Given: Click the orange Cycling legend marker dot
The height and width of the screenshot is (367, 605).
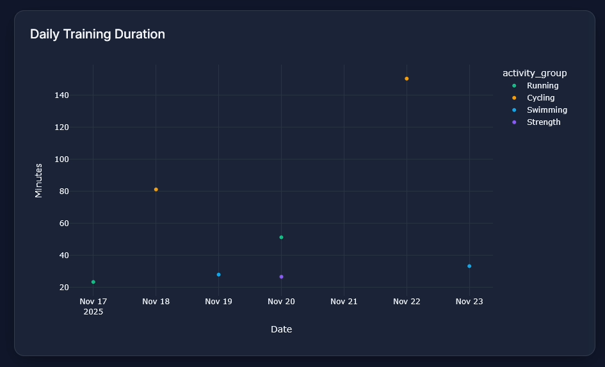Looking at the screenshot, I should (x=514, y=98).
